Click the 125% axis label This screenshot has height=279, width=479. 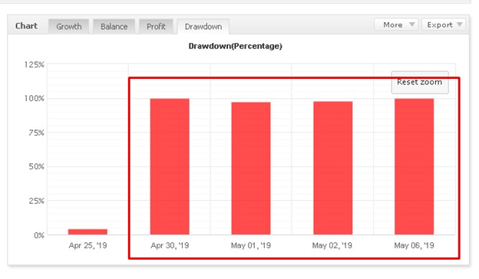[35, 64]
